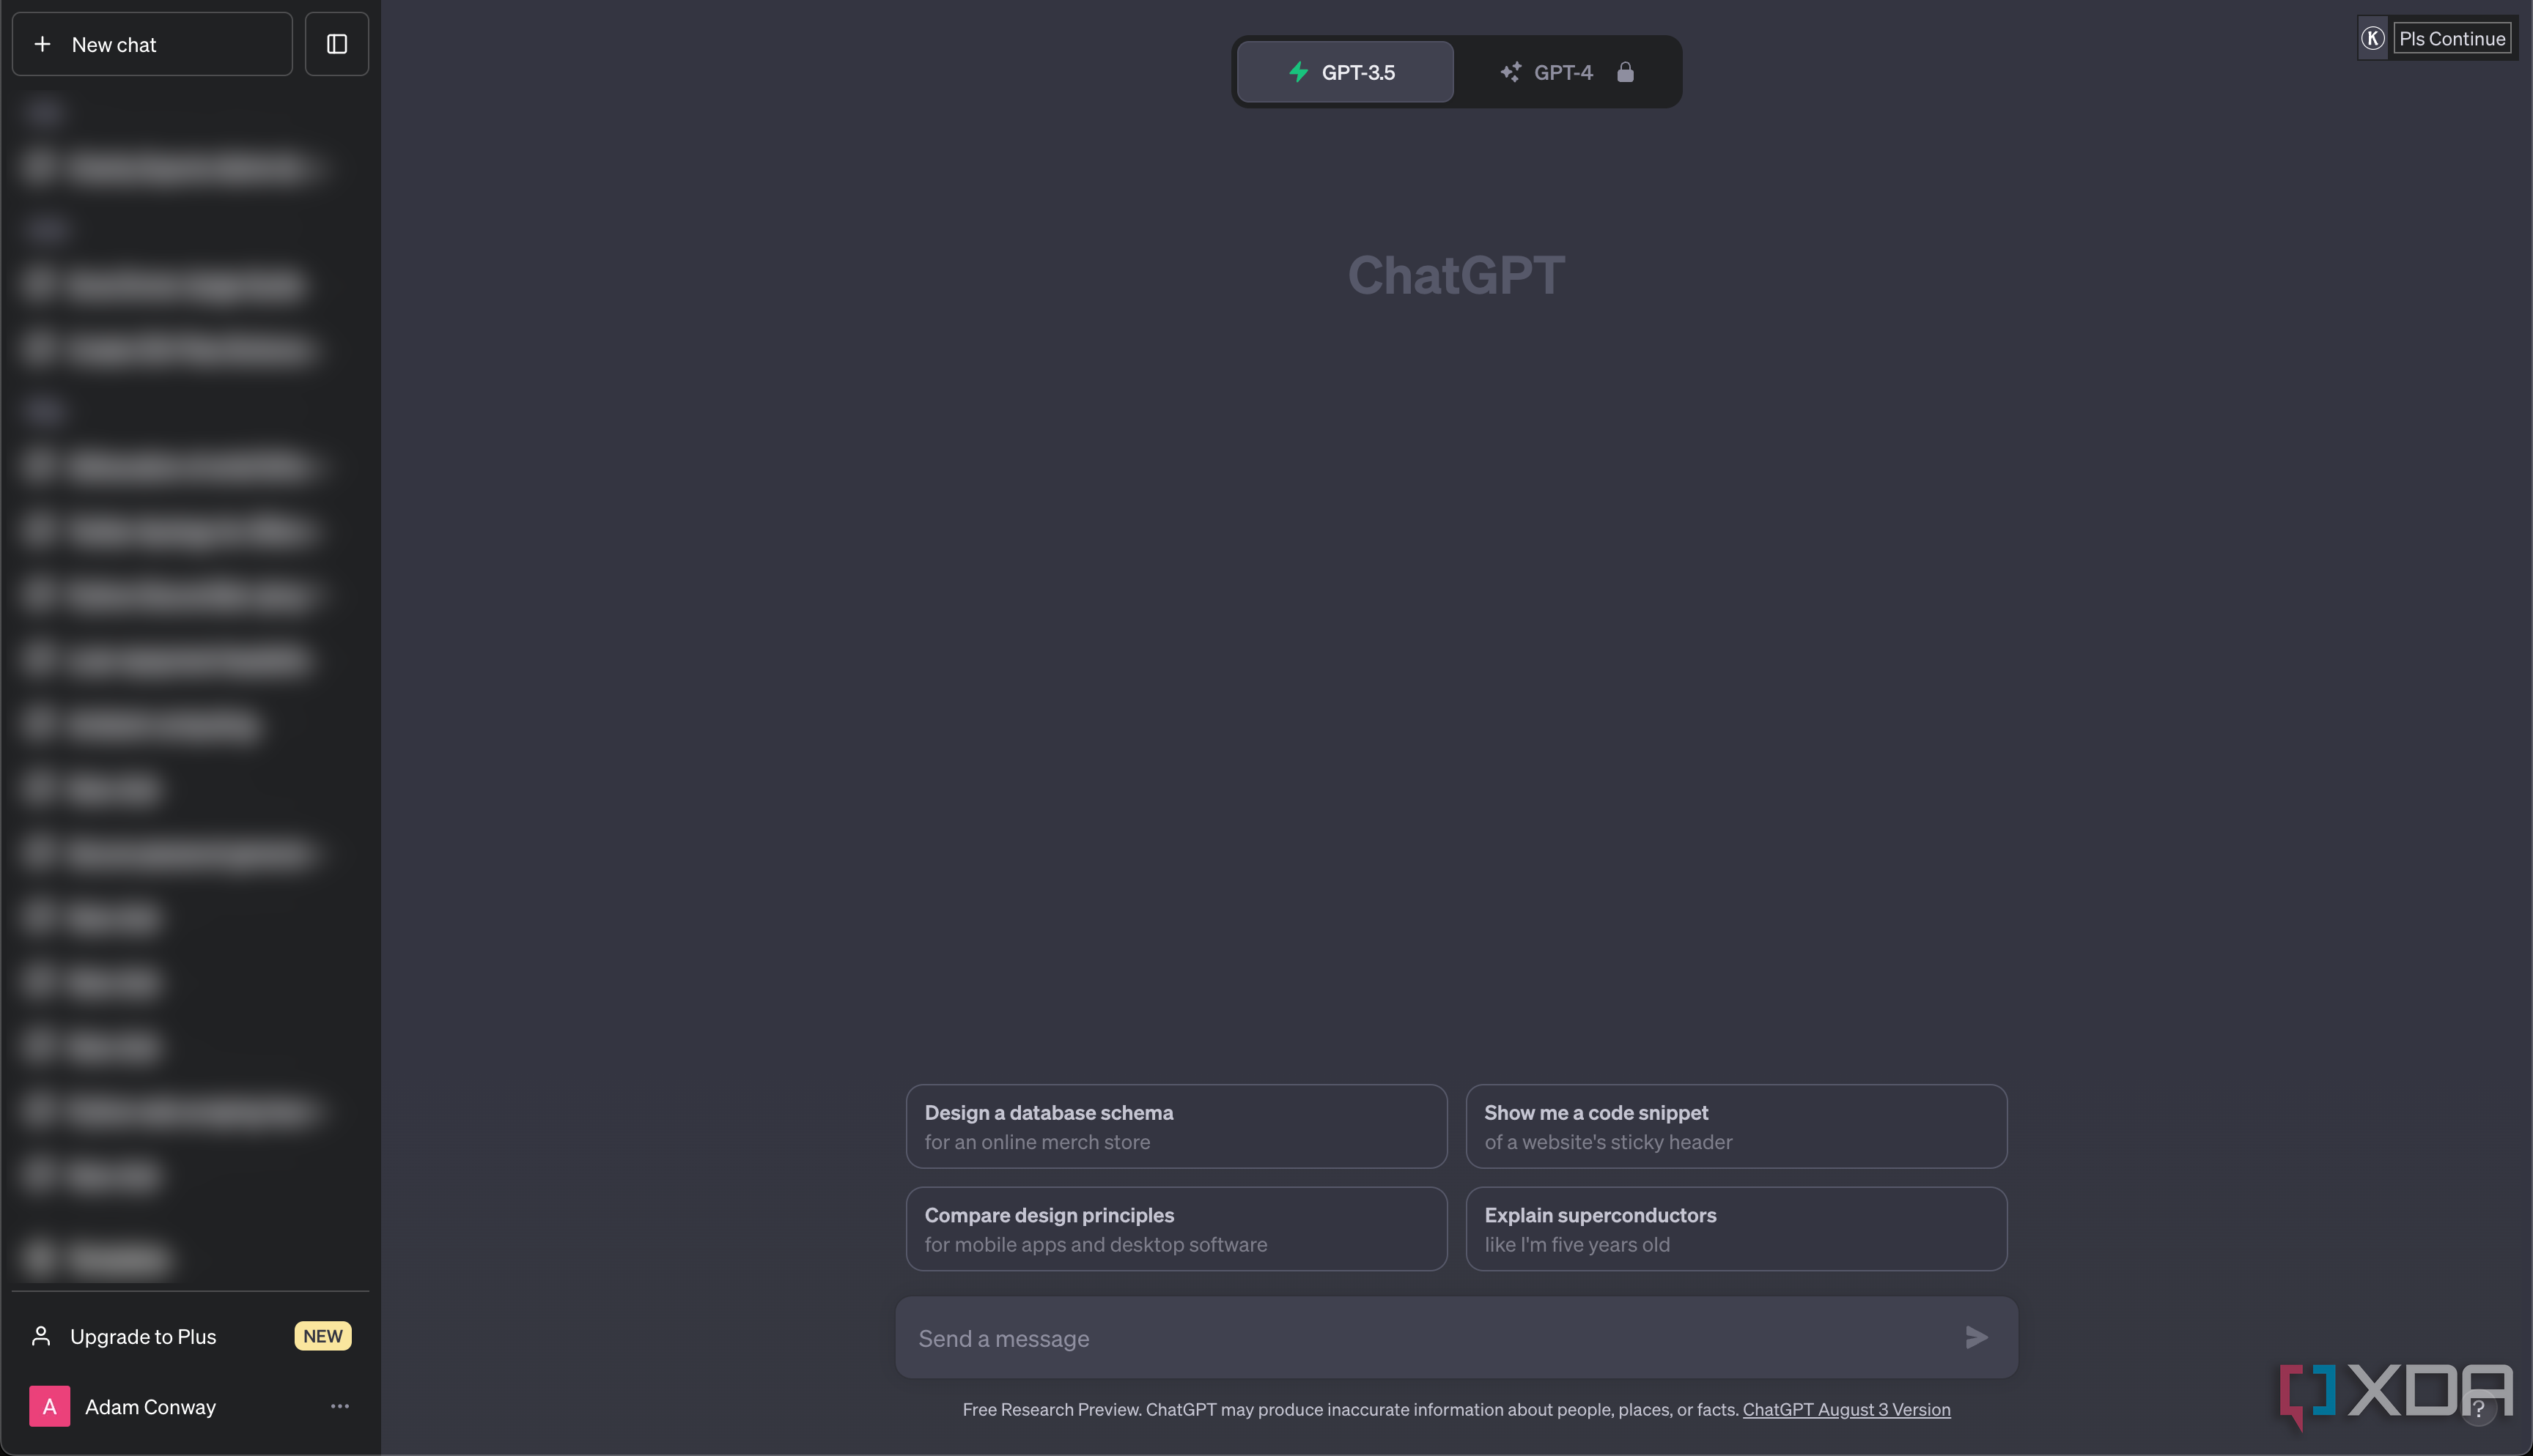Click the send message arrow icon
The height and width of the screenshot is (1456, 2533).
pos(1976,1337)
